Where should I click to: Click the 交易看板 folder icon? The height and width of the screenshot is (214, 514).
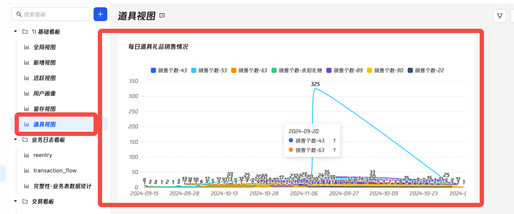[25, 202]
